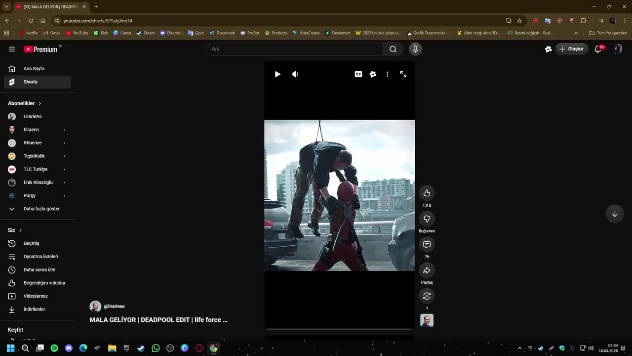Open İndirilenler downloads
Screen dimensions: 632x356
point(38,310)
